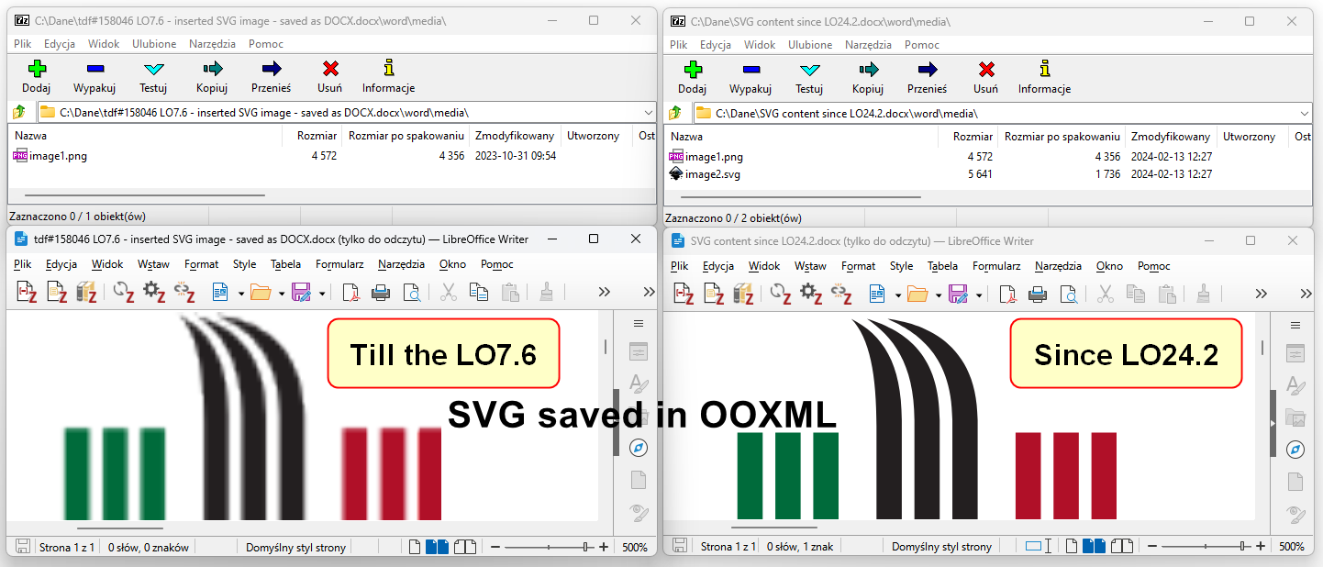Click Dodaj icon in left 7-Zip window
The width and height of the screenshot is (1323, 567).
37,68
